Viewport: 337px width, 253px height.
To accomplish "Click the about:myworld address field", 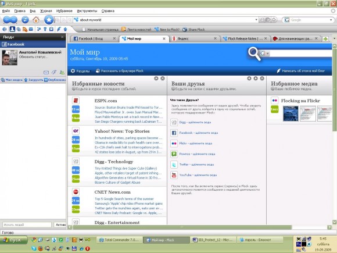I will pos(167,20).
